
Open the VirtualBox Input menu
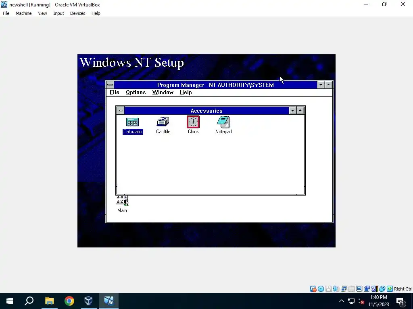click(58, 13)
